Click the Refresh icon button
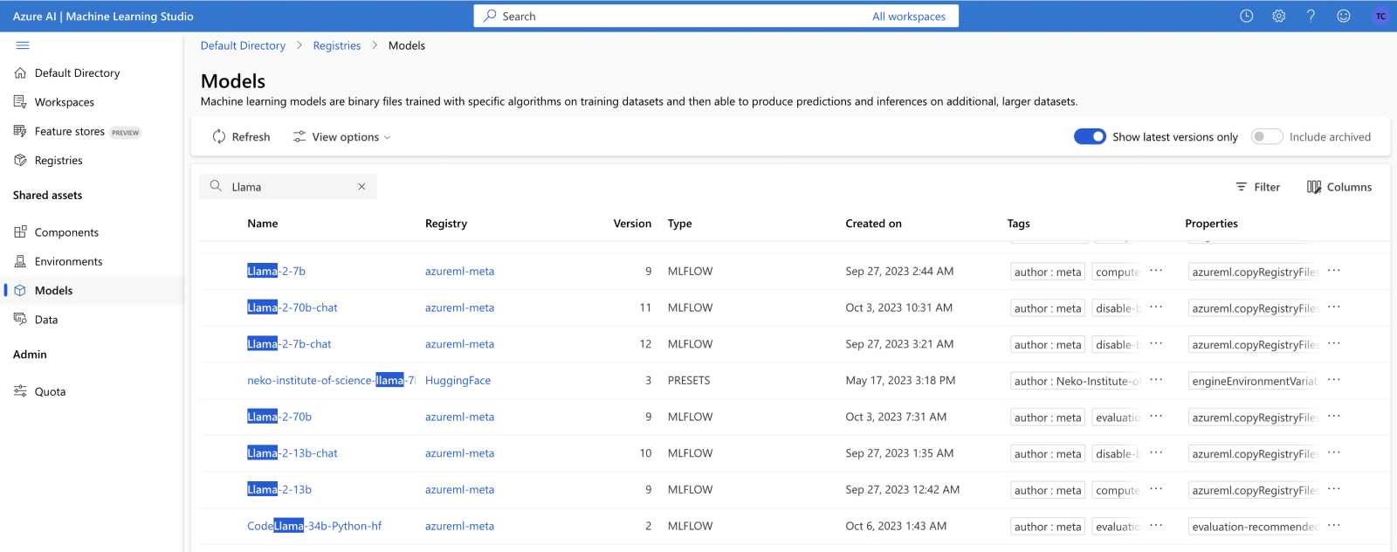The height and width of the screenshot is (552, 1397). (x=241, y=137)
